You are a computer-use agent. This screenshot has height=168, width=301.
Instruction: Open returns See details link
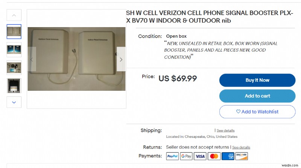[x=241, y=147]
